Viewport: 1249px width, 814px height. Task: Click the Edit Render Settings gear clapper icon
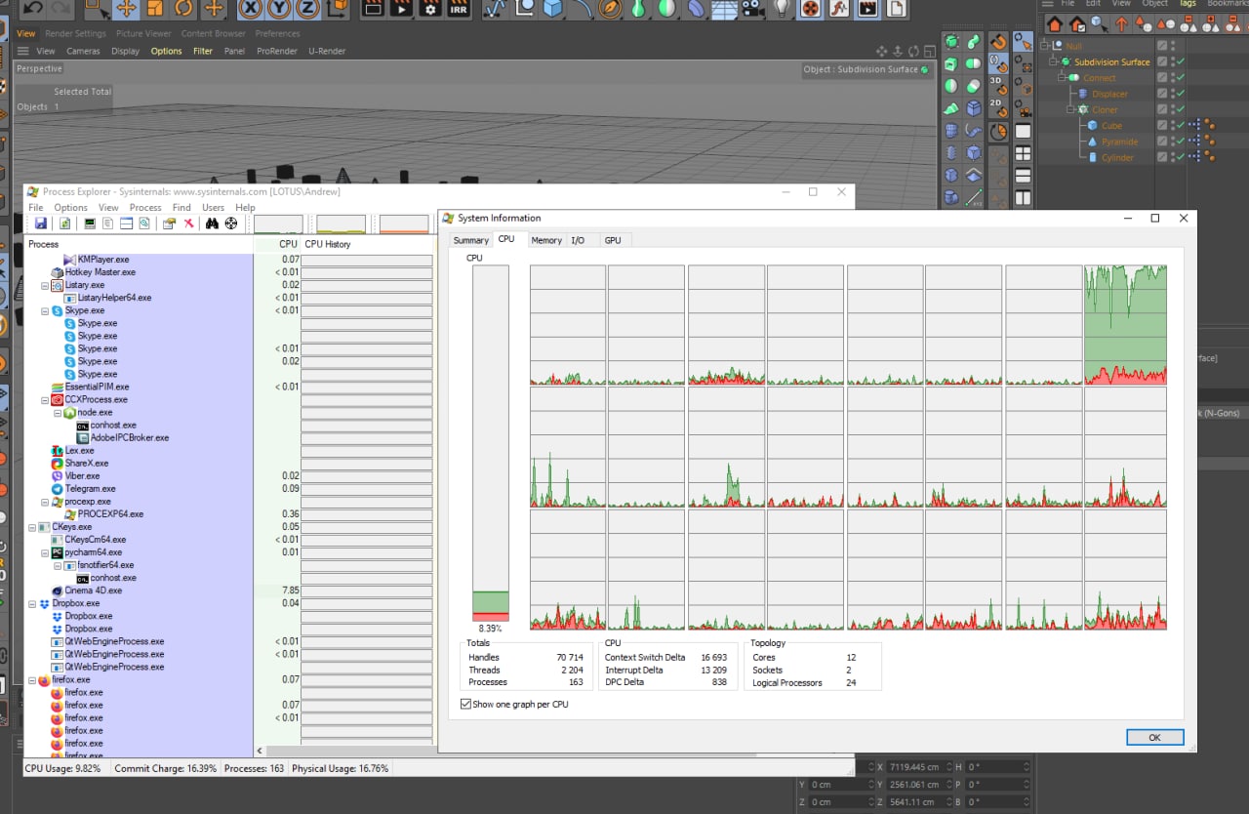pos(429,9)
